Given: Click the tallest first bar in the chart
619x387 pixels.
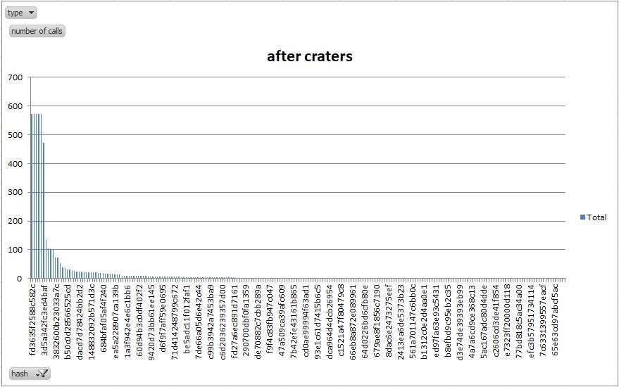Looking at the screenshot, I should [x=32, y=196].
